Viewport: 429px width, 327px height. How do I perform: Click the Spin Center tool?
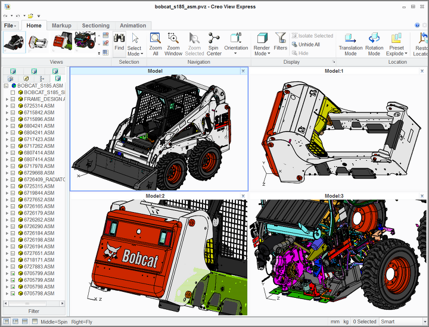214,44
